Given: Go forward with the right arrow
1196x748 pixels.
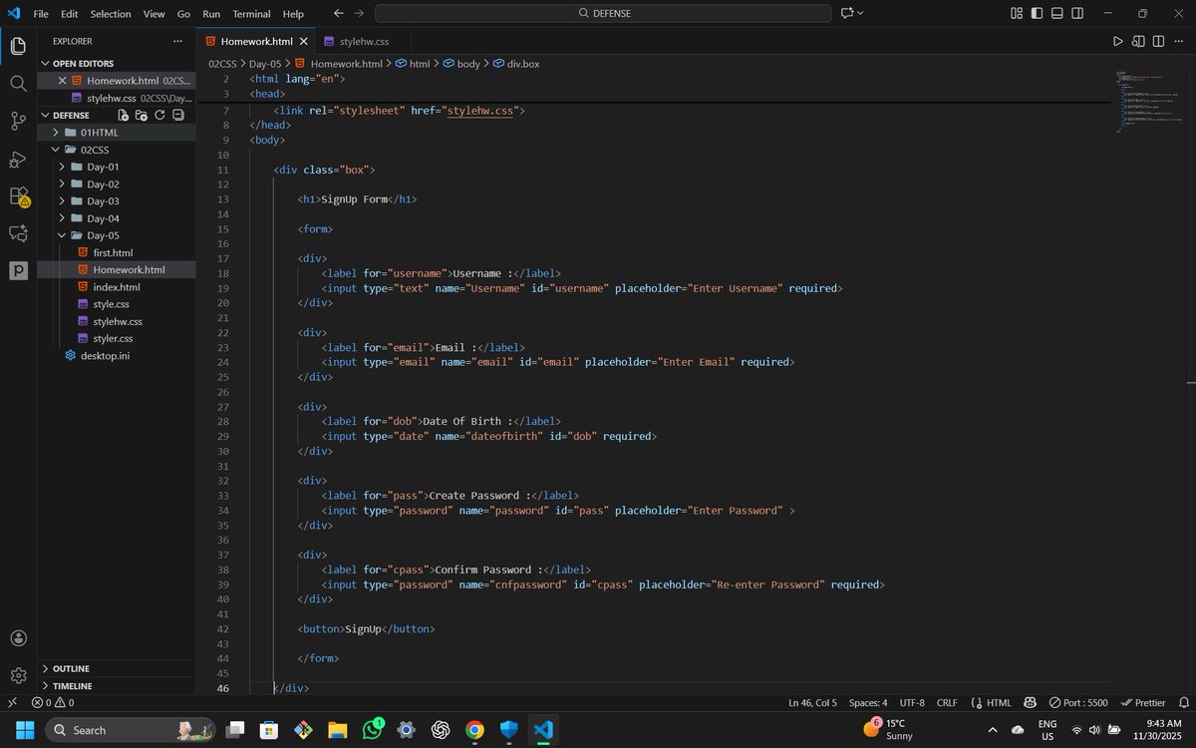Looking at the screenshot, I should pos(359,13).
